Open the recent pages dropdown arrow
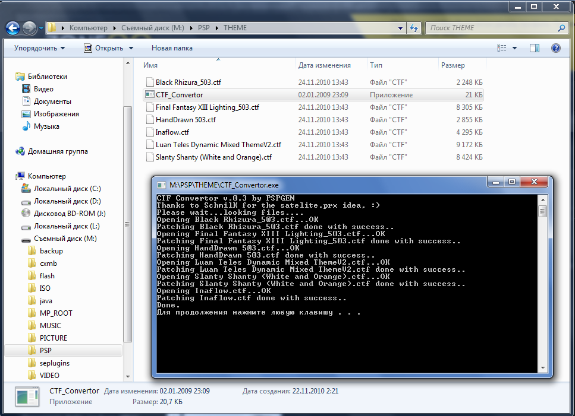The width and height of the screenshot is (575, 416). [x=41, y=28]
